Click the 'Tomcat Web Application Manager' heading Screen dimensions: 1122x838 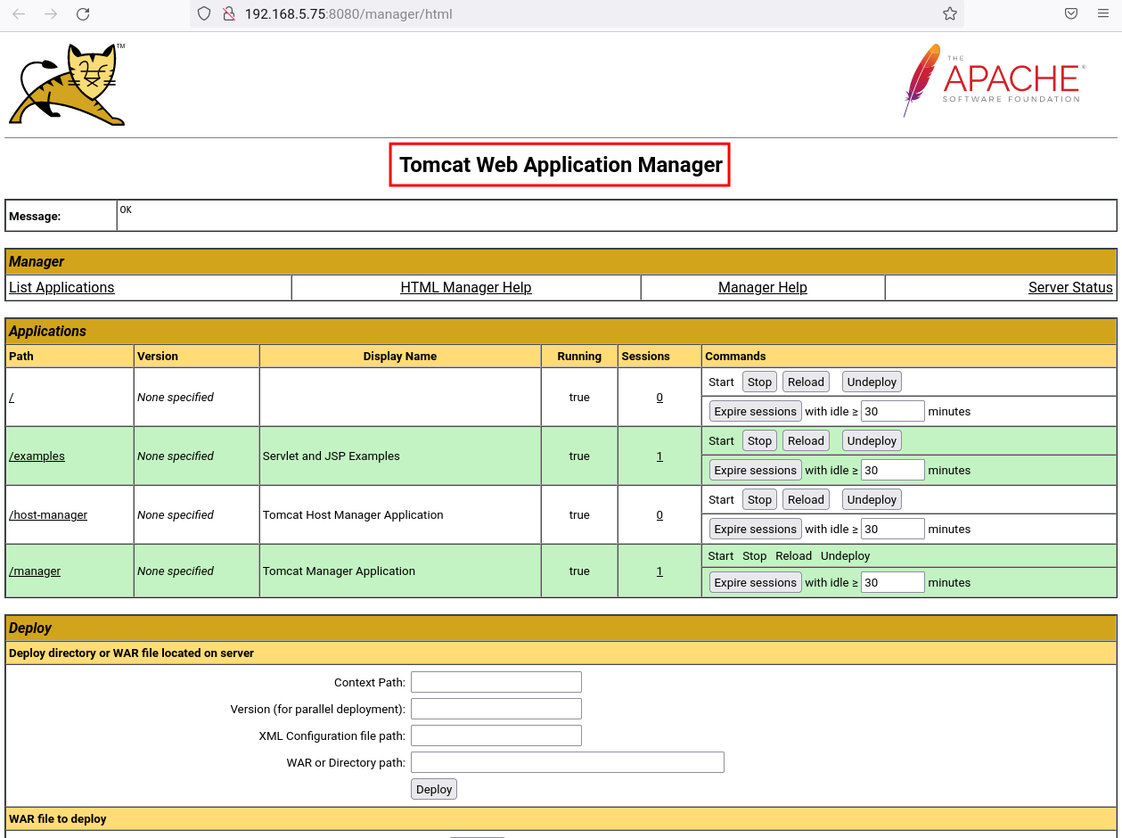click(x=561, y=165)
